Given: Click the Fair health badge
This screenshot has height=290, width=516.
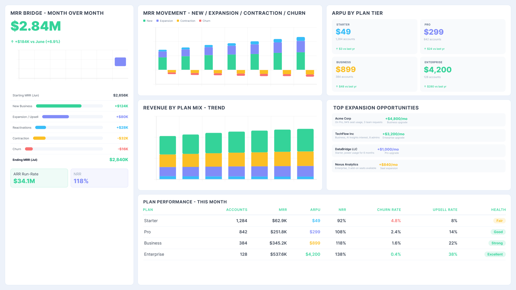Looking at the screenshot, I should [499, 221].
